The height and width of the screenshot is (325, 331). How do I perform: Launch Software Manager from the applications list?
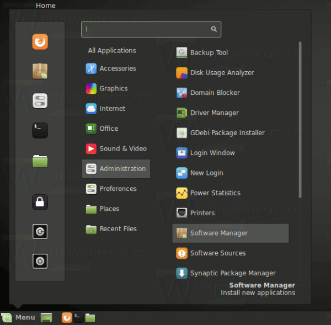pos(231,233)
